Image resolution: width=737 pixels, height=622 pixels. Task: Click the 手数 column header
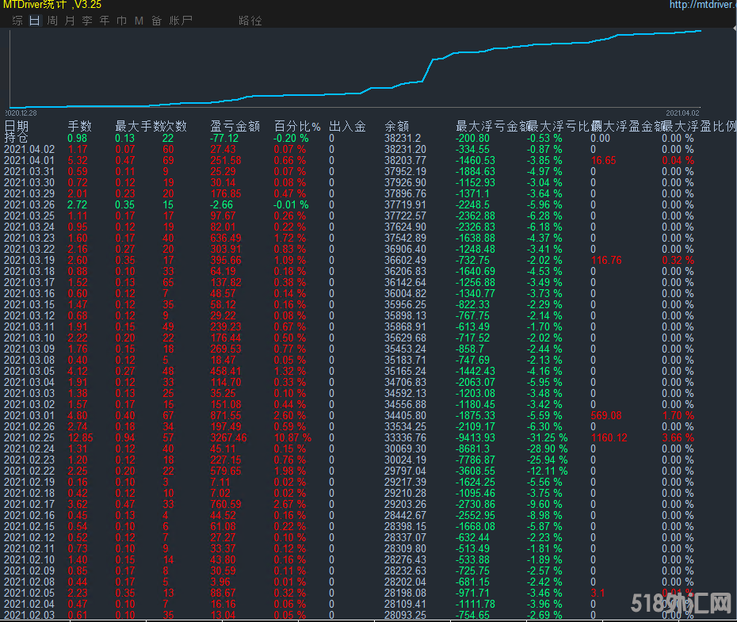click(x=79, y=126)
